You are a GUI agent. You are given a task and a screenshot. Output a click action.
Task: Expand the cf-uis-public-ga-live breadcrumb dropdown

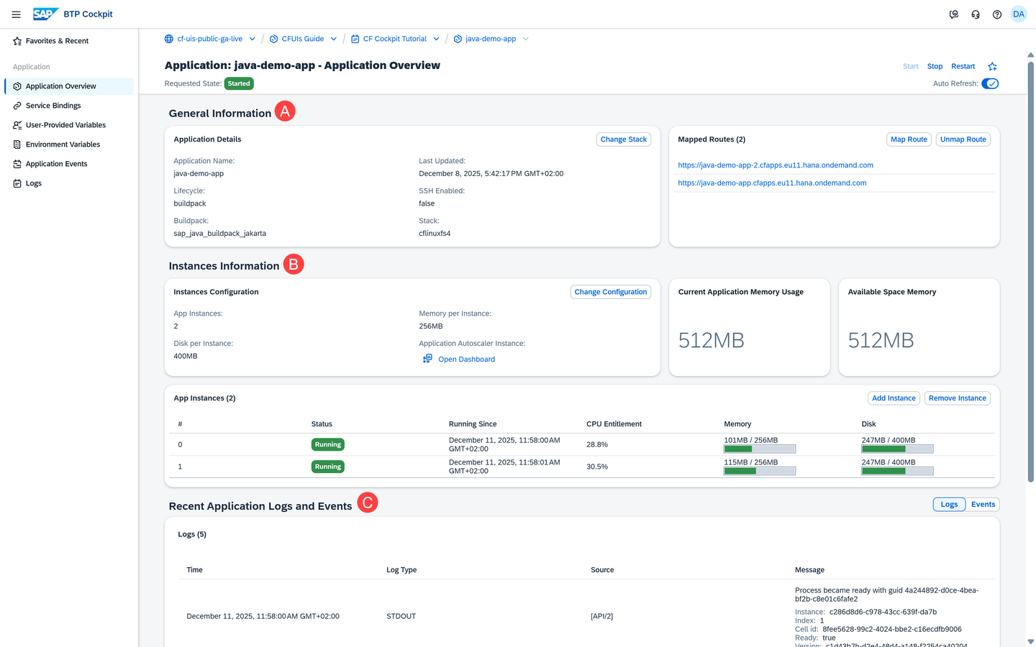[x=252, y=39]
